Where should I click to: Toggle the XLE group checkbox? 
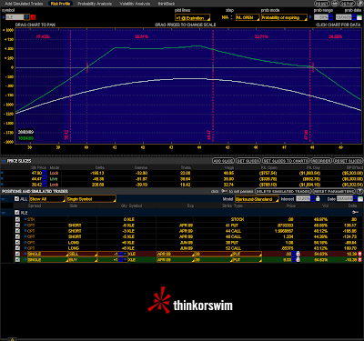point(17,213)
